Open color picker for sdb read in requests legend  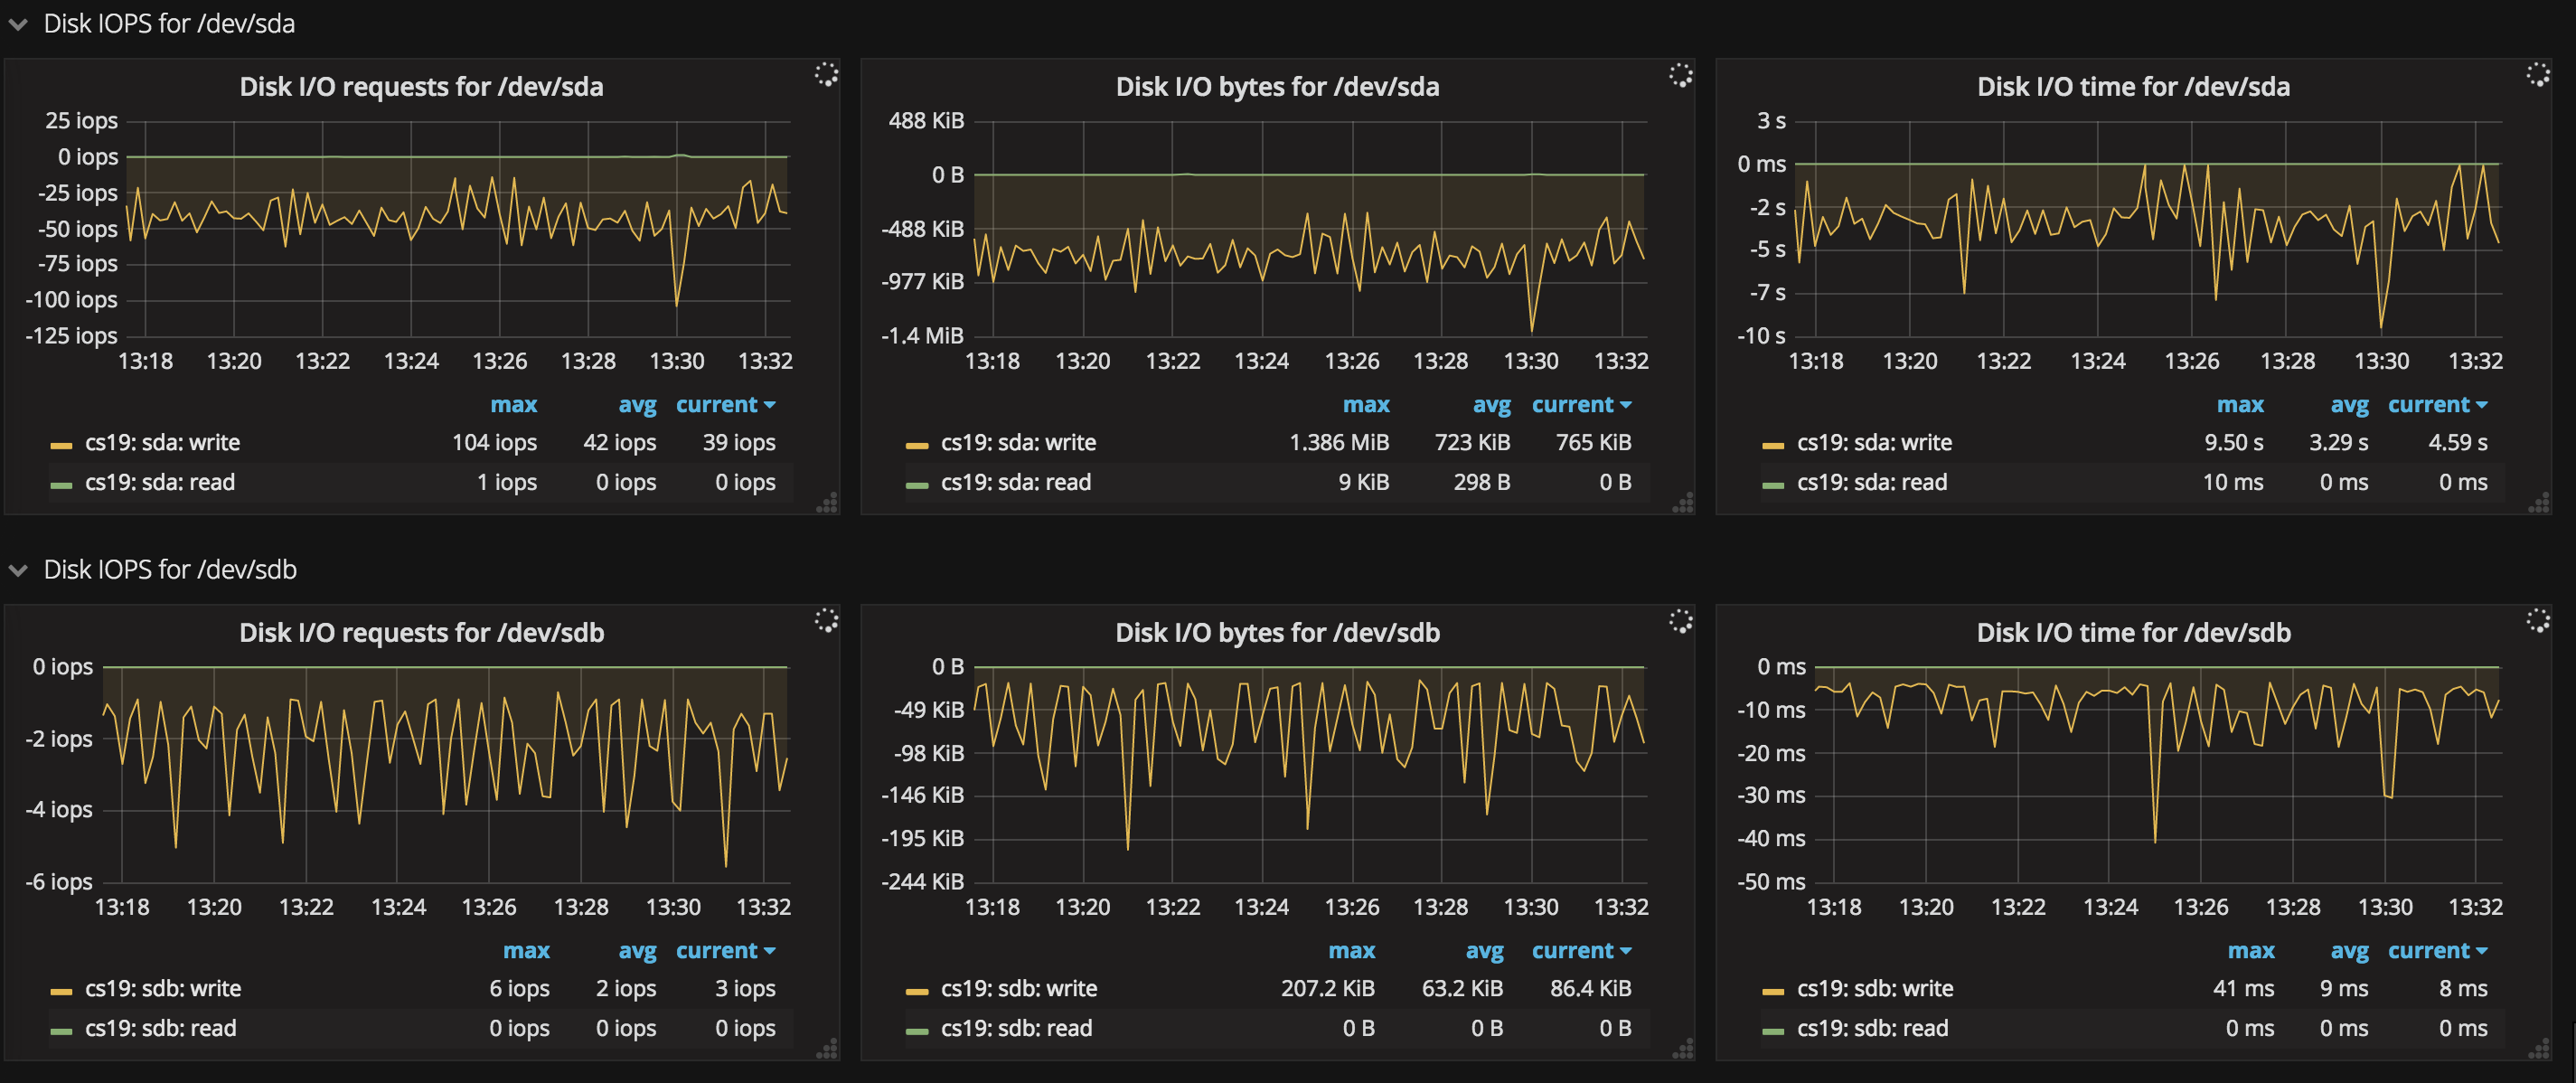tap(61, 1031)
